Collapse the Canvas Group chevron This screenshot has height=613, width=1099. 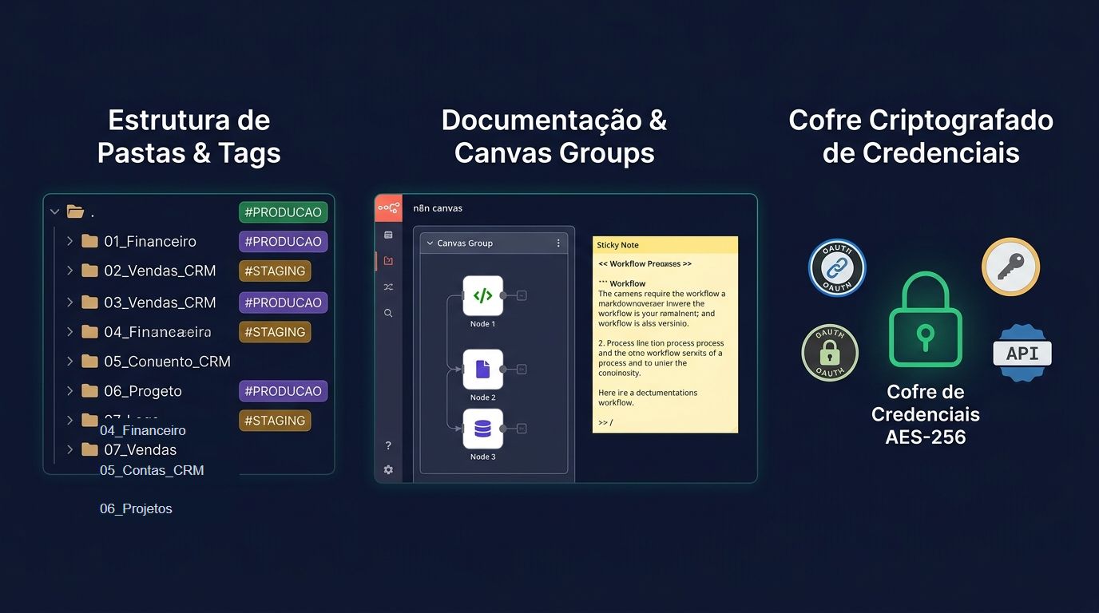[430, 243]
